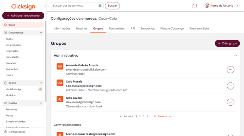Click the Criar grupo button
This screenshot has width=244, height=136.
227,43
